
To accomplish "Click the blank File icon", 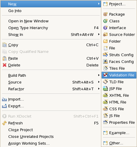I will pyautogui.click(x=106, y=48).
